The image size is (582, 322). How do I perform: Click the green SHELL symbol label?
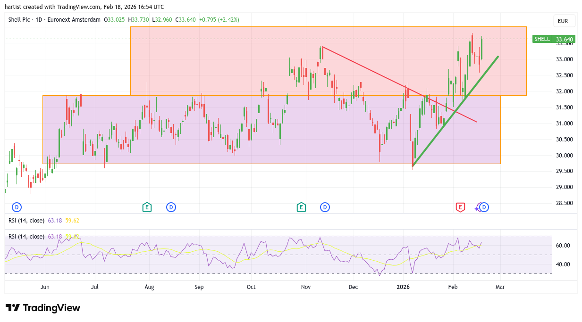pyautogui.click(x=542, y=39)
